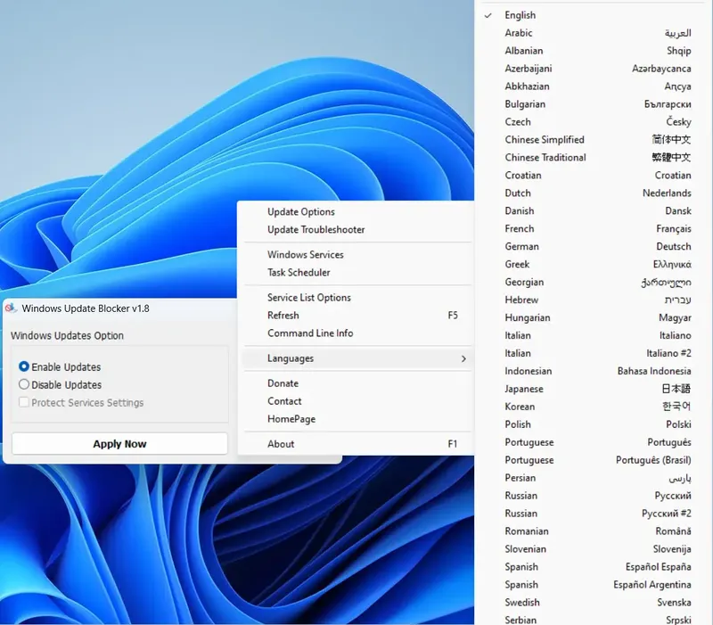Switch to Dutch (Nederlands)
Image resolution: width=713 pixels, height=625 pixels.
click(x=594, y=193)
